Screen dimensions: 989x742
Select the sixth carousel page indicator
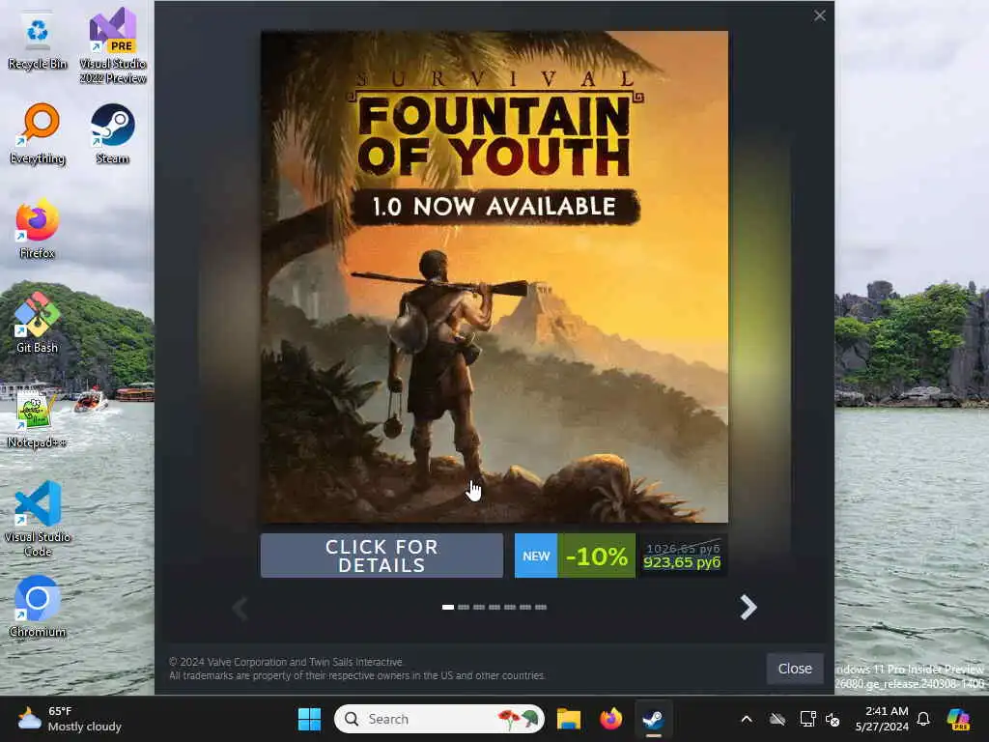coord(525,607)
